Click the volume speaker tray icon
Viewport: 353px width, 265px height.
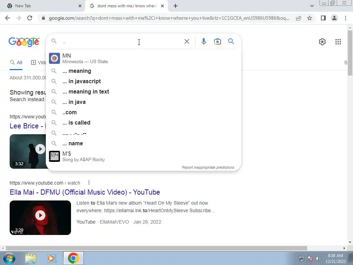318,258
